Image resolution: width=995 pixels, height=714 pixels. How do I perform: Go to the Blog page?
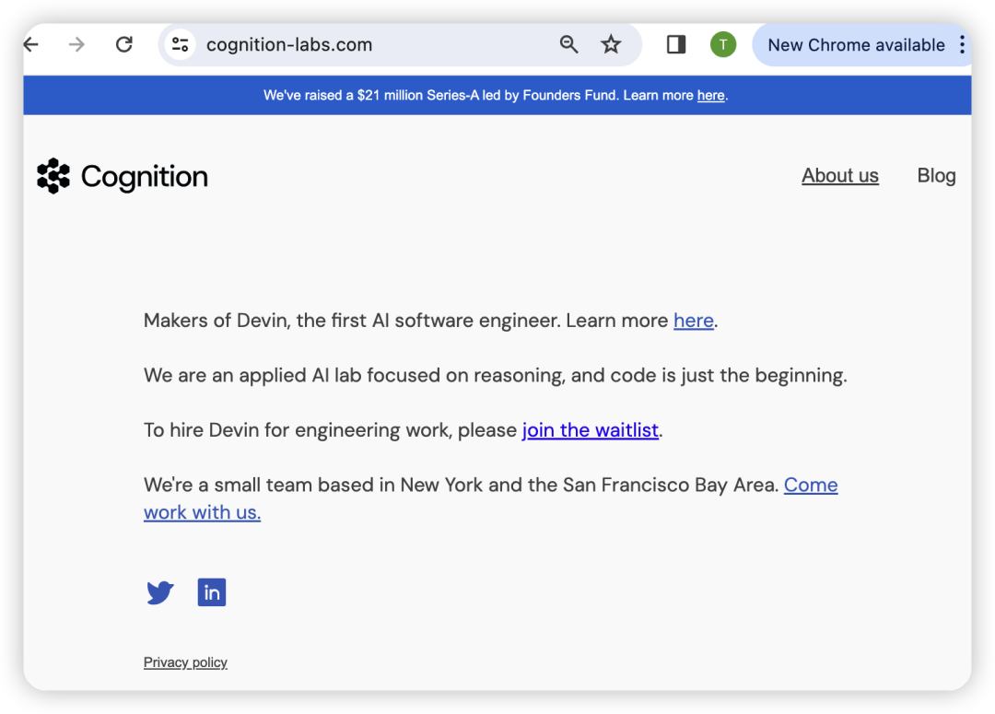936,175
